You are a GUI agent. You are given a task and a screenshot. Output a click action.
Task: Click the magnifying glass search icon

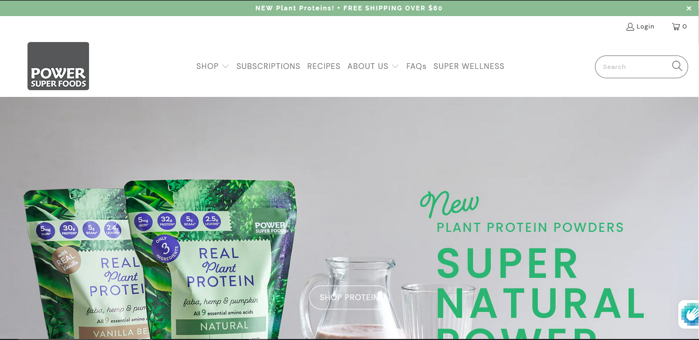[677, 66]
